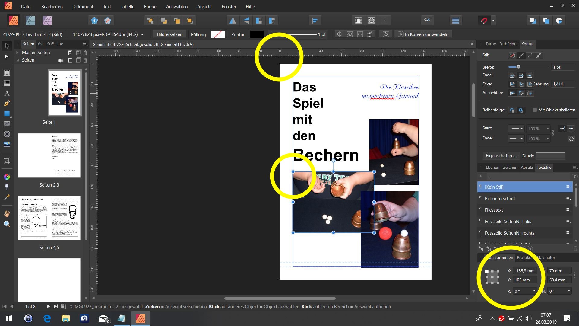Expand Master-Seiten section
Screen dimensions: 579x326
pyautogui.click(x=17, y=53)
